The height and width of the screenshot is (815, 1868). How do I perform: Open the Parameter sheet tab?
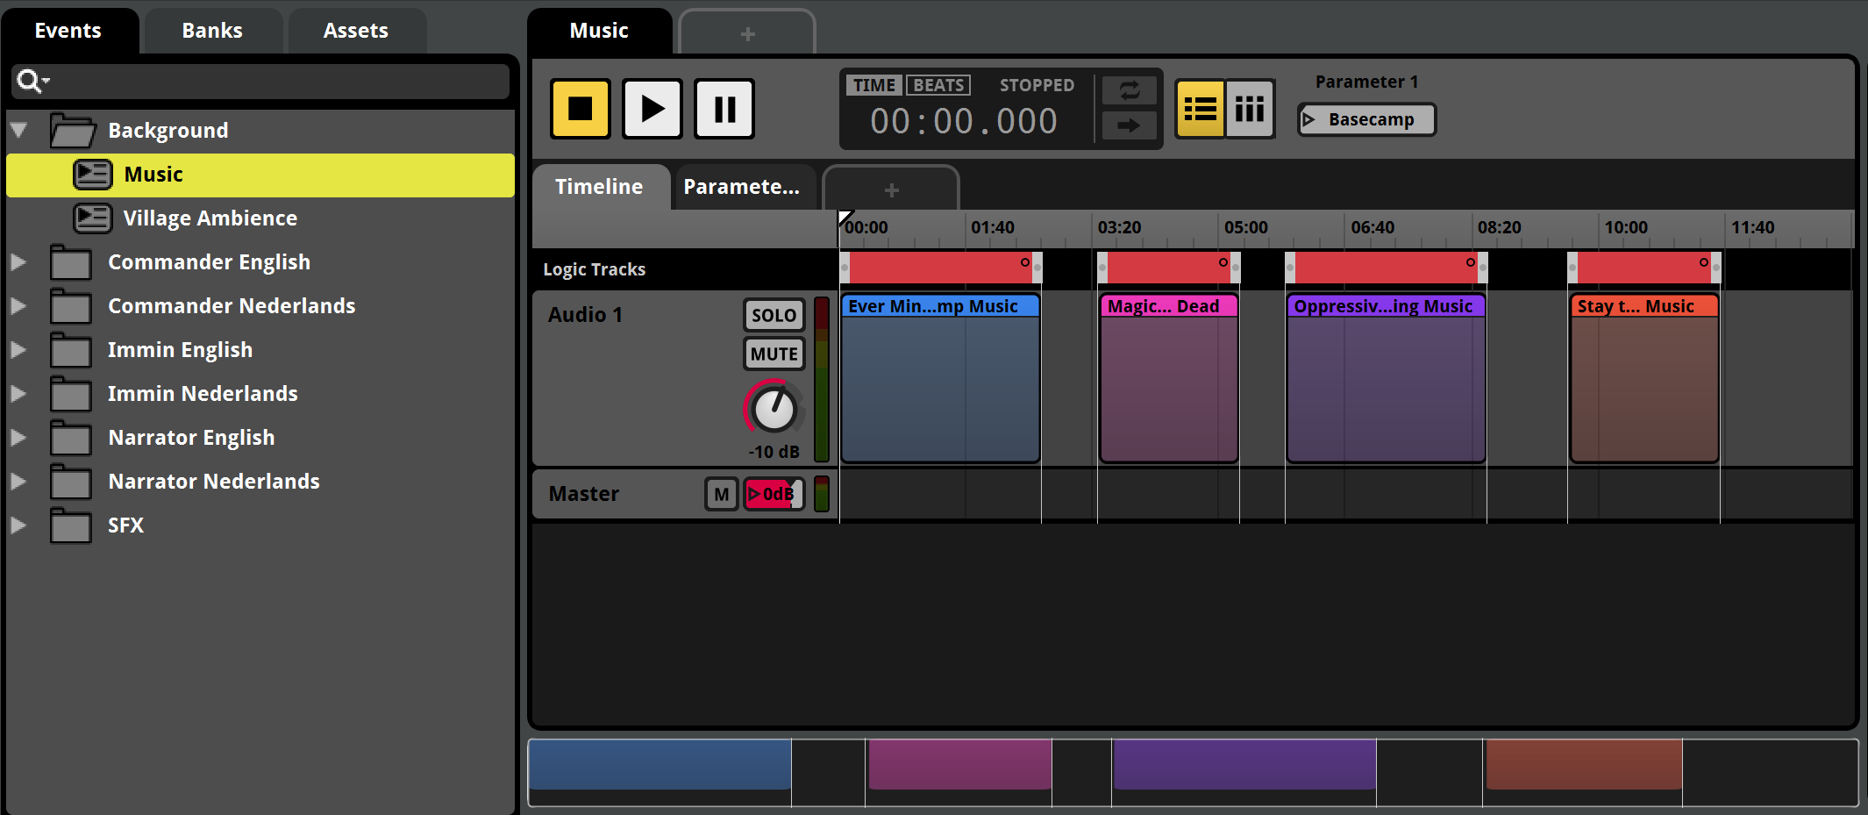point(744,186)
